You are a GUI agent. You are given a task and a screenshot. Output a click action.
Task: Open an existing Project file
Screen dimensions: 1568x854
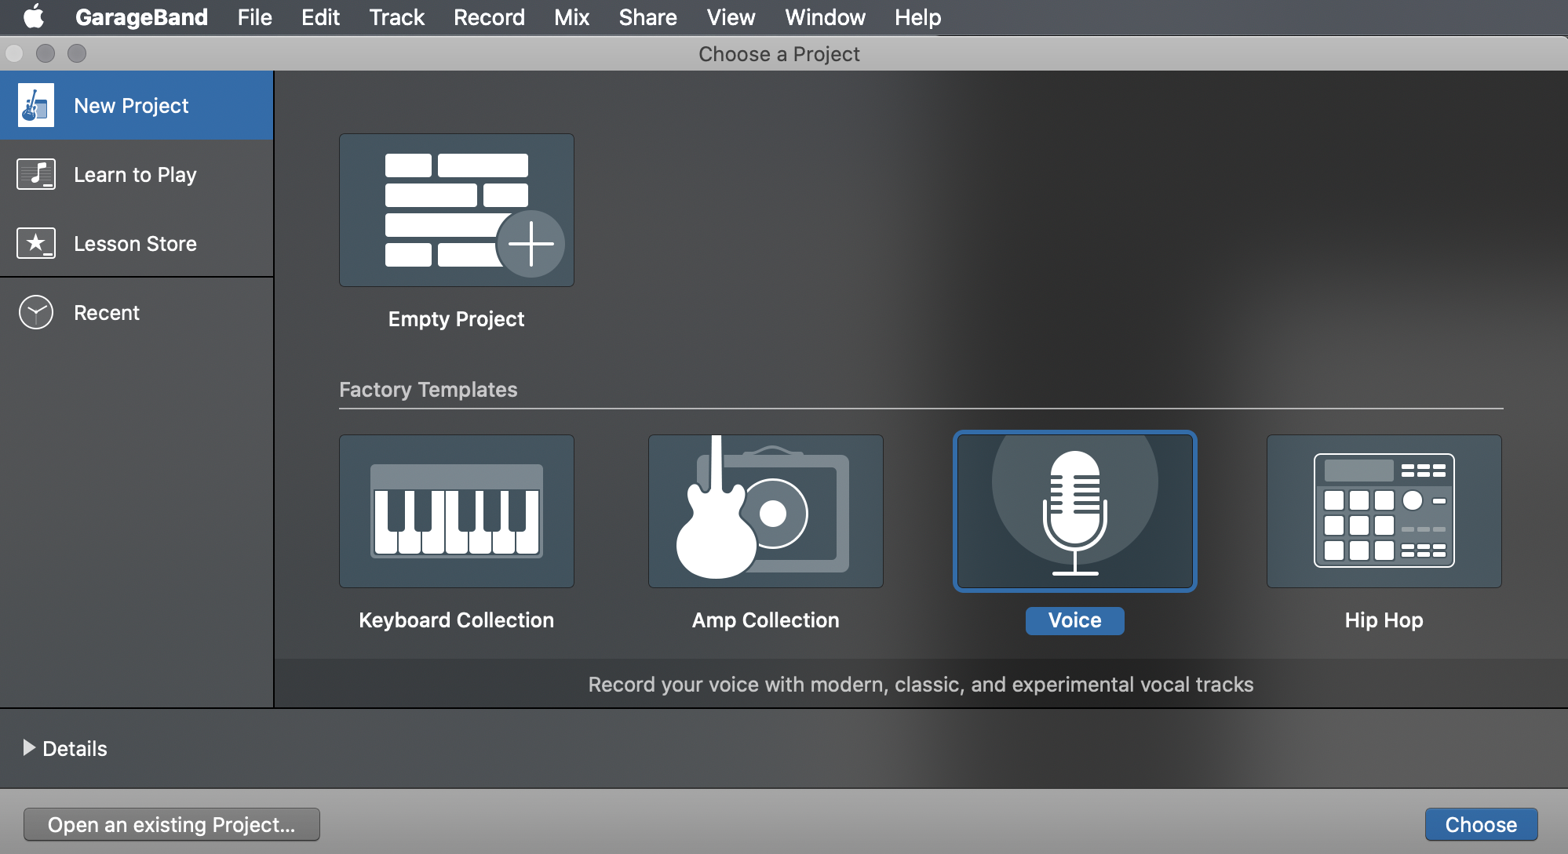coord(173,823)
